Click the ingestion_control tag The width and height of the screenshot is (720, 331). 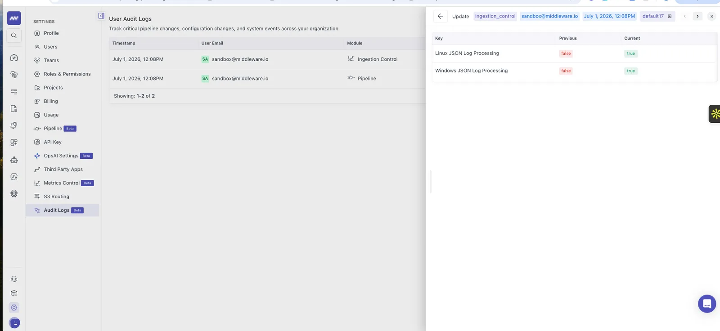495,16
